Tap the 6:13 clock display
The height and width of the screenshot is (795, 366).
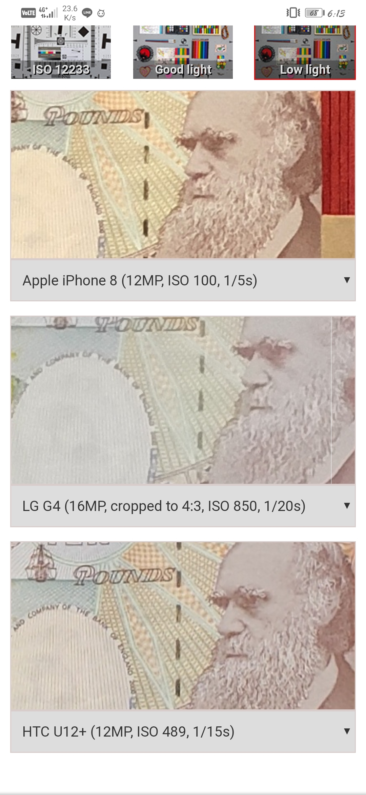tap(336, 14)
